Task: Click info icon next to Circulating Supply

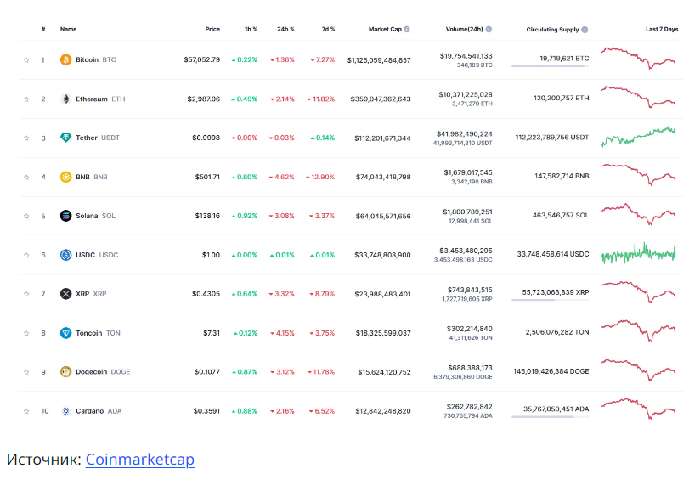Action: click(x=585, y=30)
